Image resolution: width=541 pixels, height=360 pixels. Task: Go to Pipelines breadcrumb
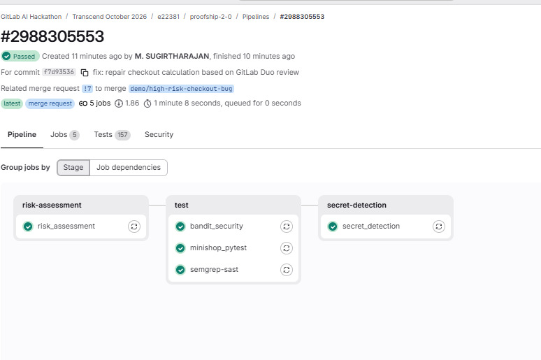[x=256, y=17]
